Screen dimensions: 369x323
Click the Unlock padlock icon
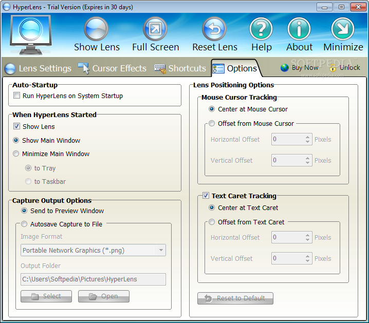tap(333, 68)
